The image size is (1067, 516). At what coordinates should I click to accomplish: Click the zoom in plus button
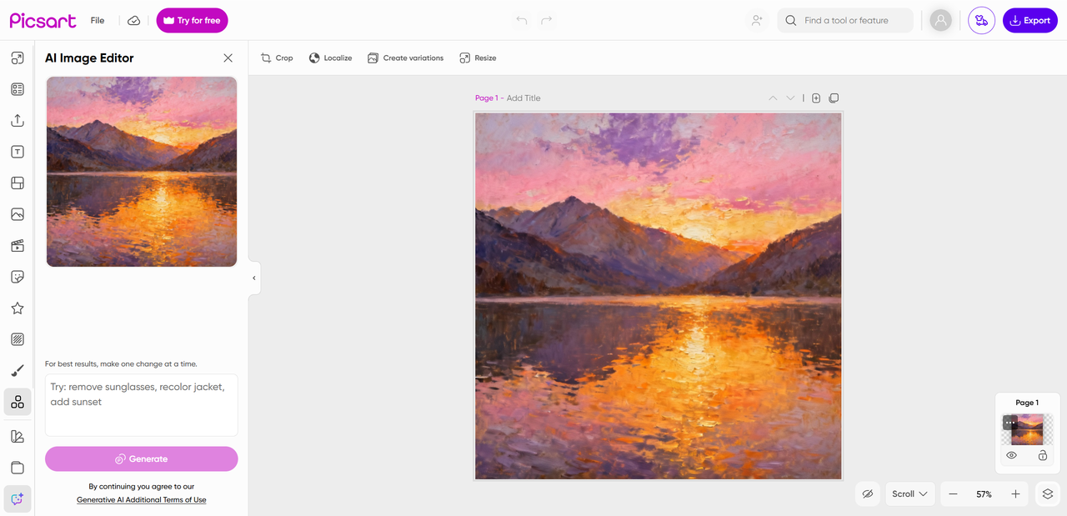click(1015, 494)
